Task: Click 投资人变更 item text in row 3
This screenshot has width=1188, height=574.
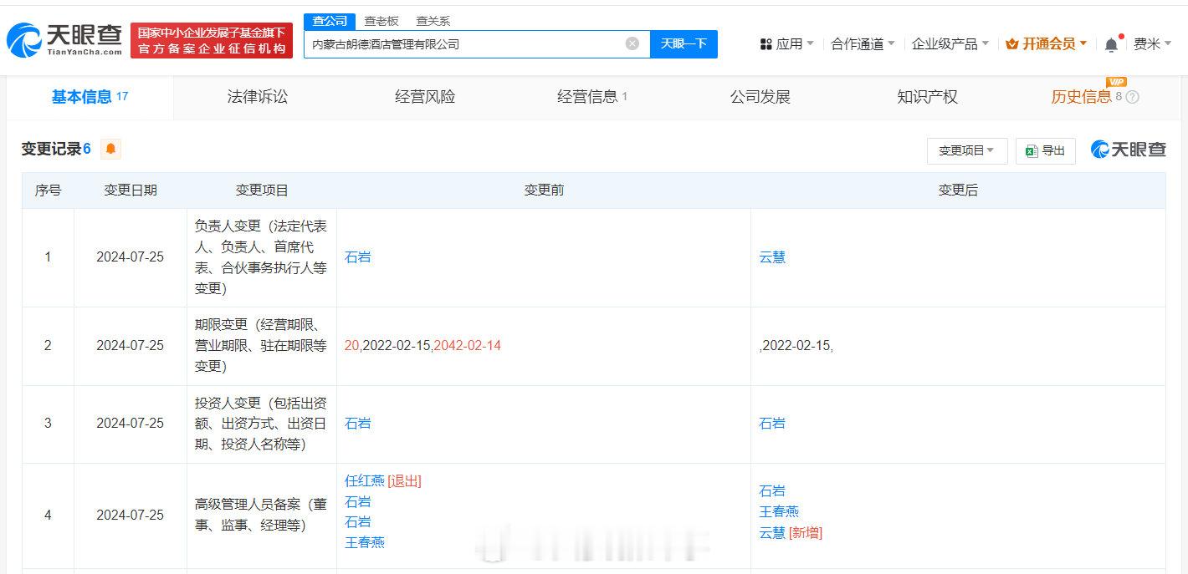Action: click(261, 424)
